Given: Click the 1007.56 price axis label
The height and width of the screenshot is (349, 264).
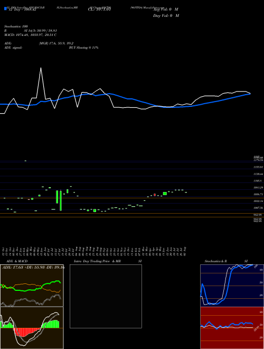Looking at the screenshot, I should [x=258, y=208].
